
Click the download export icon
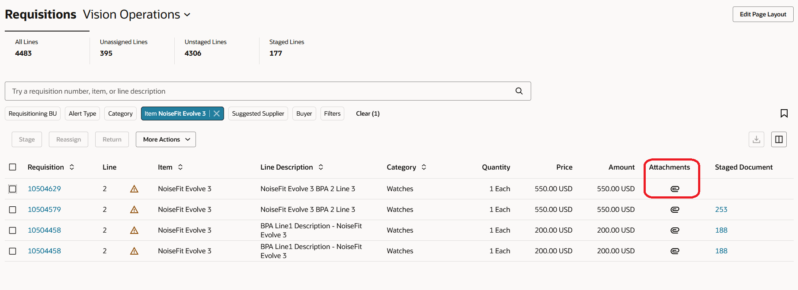(756, 139)
